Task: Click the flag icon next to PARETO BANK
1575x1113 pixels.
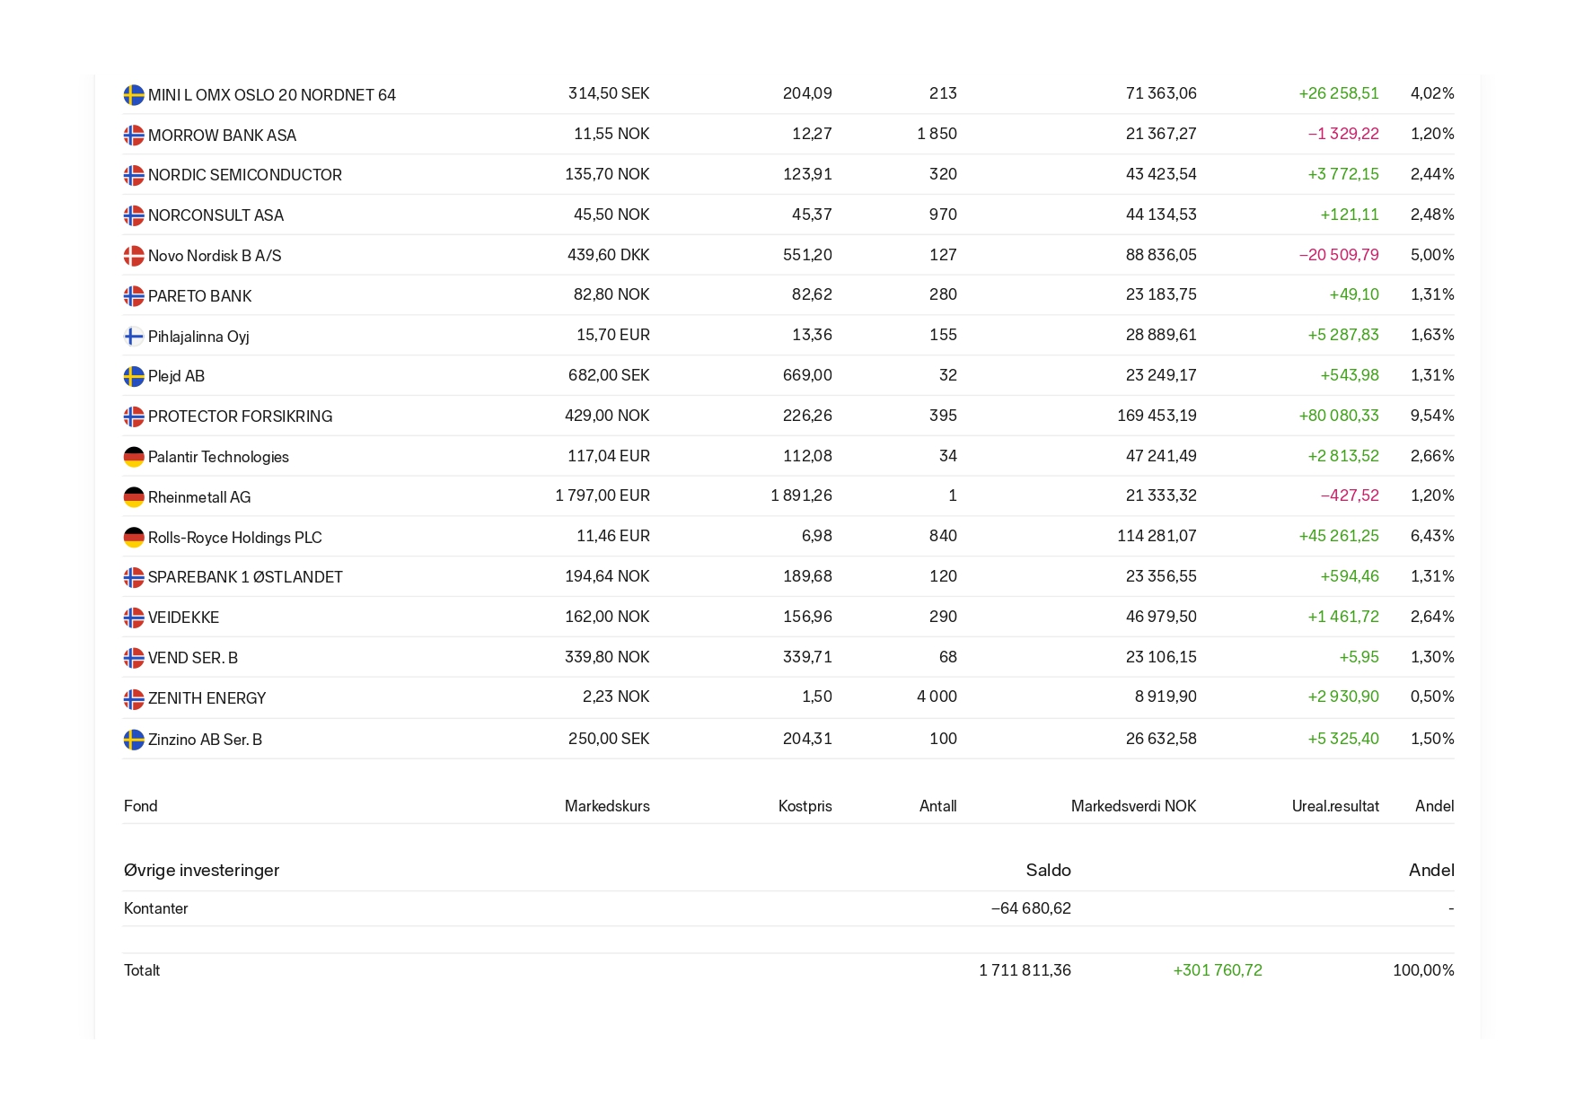Action: 134,296
